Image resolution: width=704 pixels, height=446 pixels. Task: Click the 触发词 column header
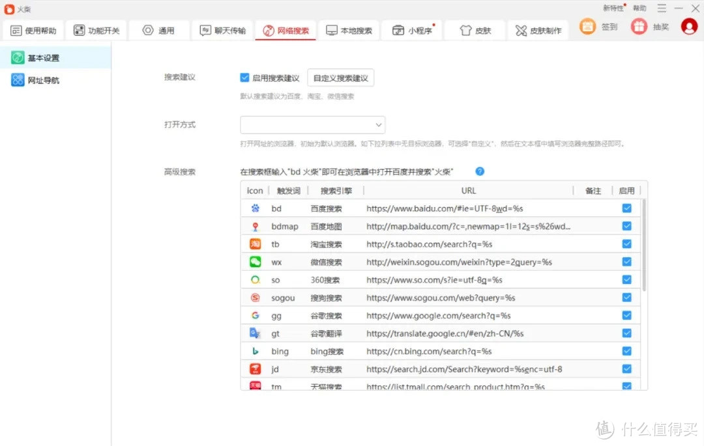(288, 191)
